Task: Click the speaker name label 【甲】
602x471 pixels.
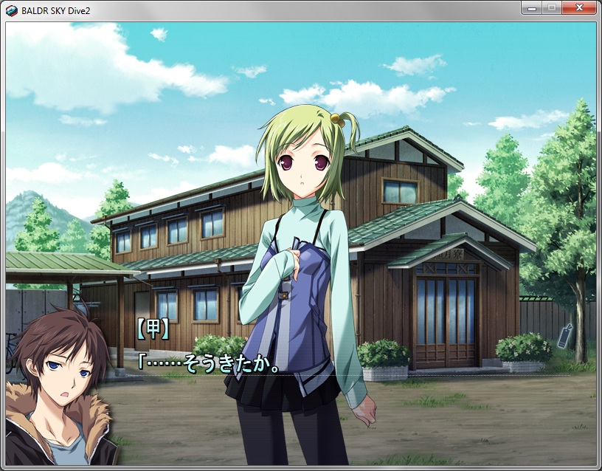Action: point(153,329)
